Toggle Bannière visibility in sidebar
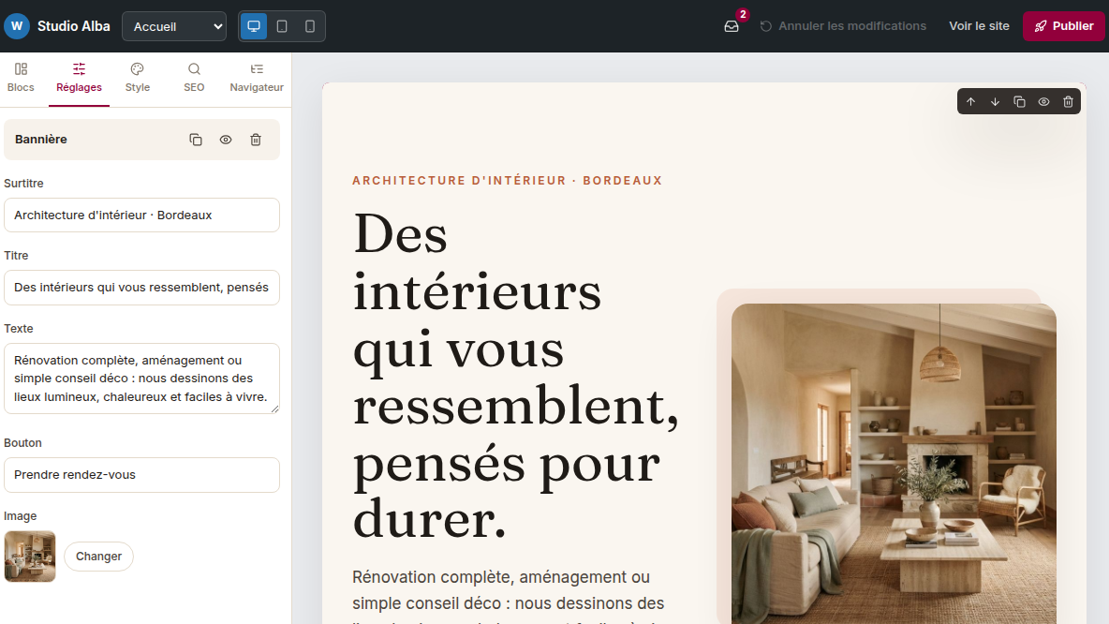The image size is (1109, 624). click(x=226, y=140)
